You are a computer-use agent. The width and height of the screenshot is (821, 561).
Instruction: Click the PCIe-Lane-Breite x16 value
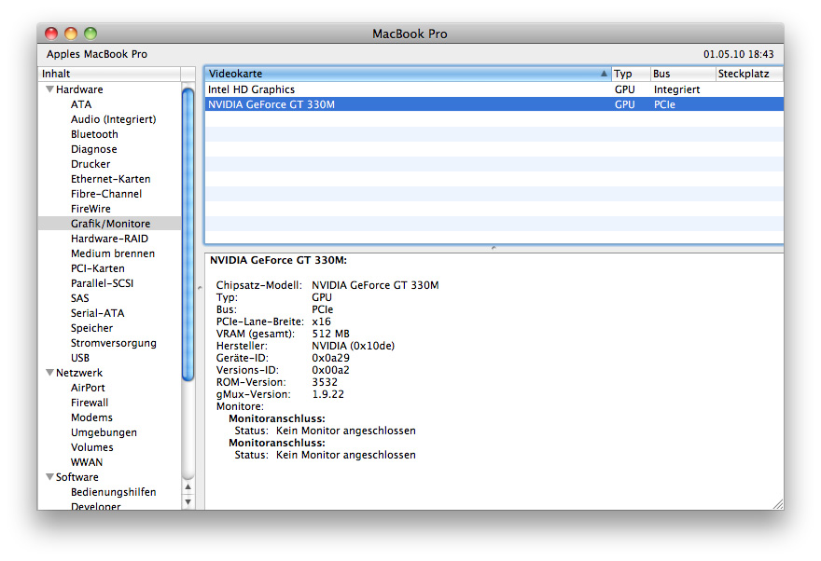tap(321, 322)
